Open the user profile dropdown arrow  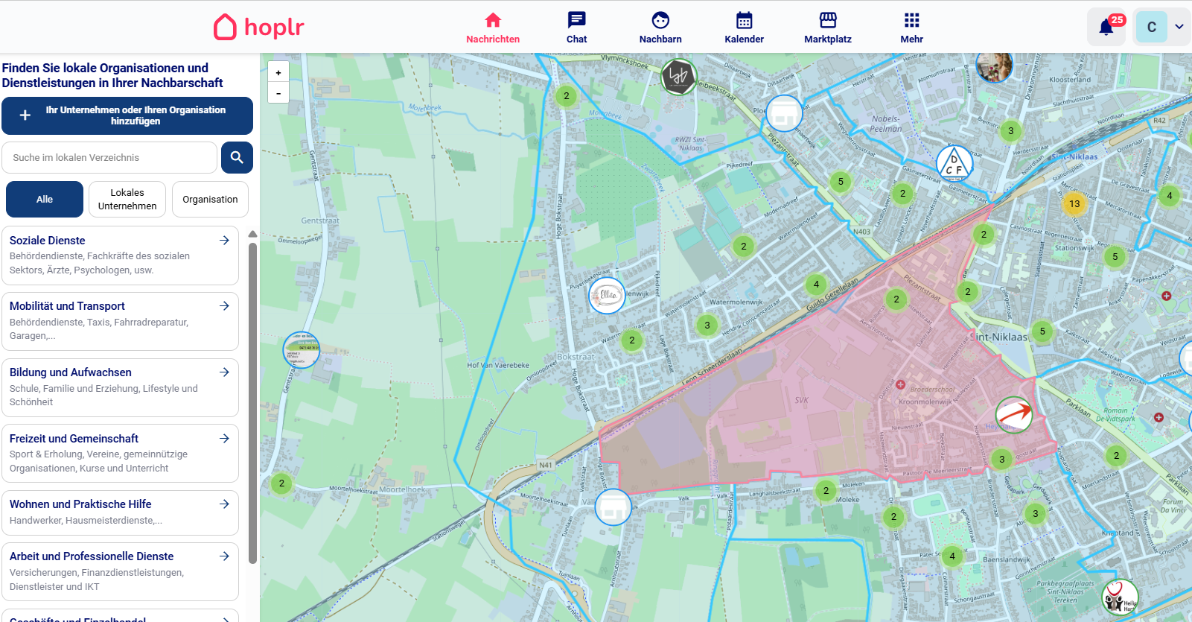click(x=1179, y=27)
